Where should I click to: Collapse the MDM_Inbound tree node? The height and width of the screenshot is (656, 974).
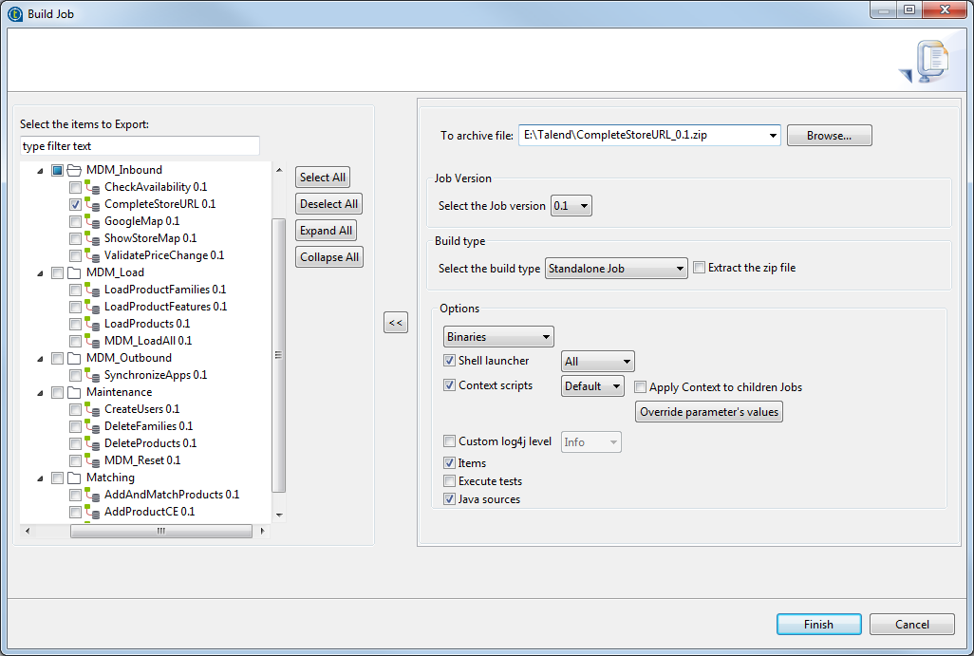pos(41,171)
